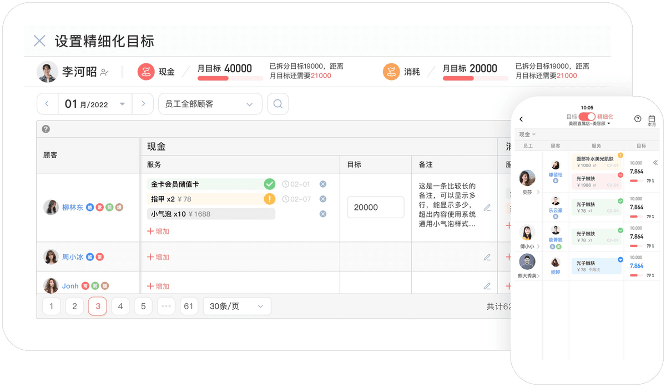Go to page 1
The width and height of the screenshot is (666, 387).
coord(52,306)
